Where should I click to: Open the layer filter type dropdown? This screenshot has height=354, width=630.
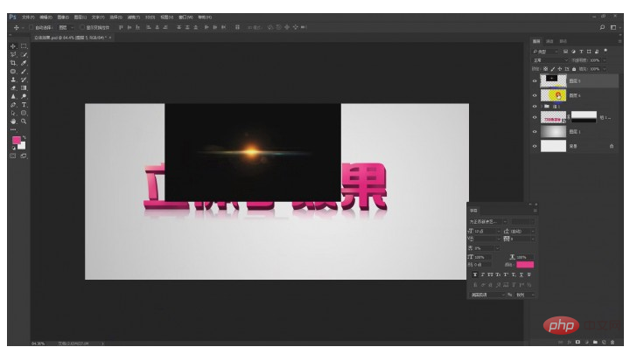pyautogui.click(x=546, y=52)
